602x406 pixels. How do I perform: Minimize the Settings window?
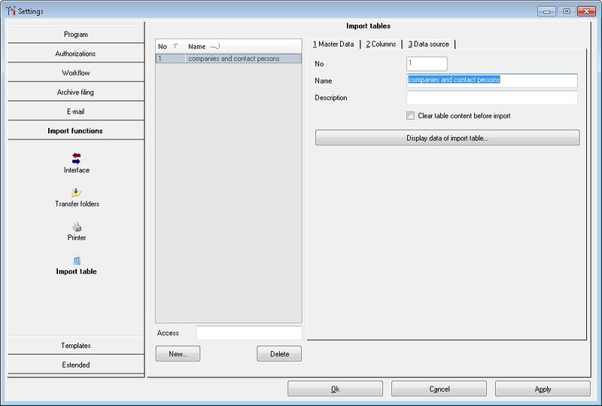pyautogui.click(x=547, y=11)
